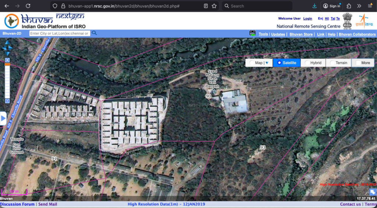Screen dimensions: 377x208
Task: Click the browser back arrow
Action: coord(7,6)
